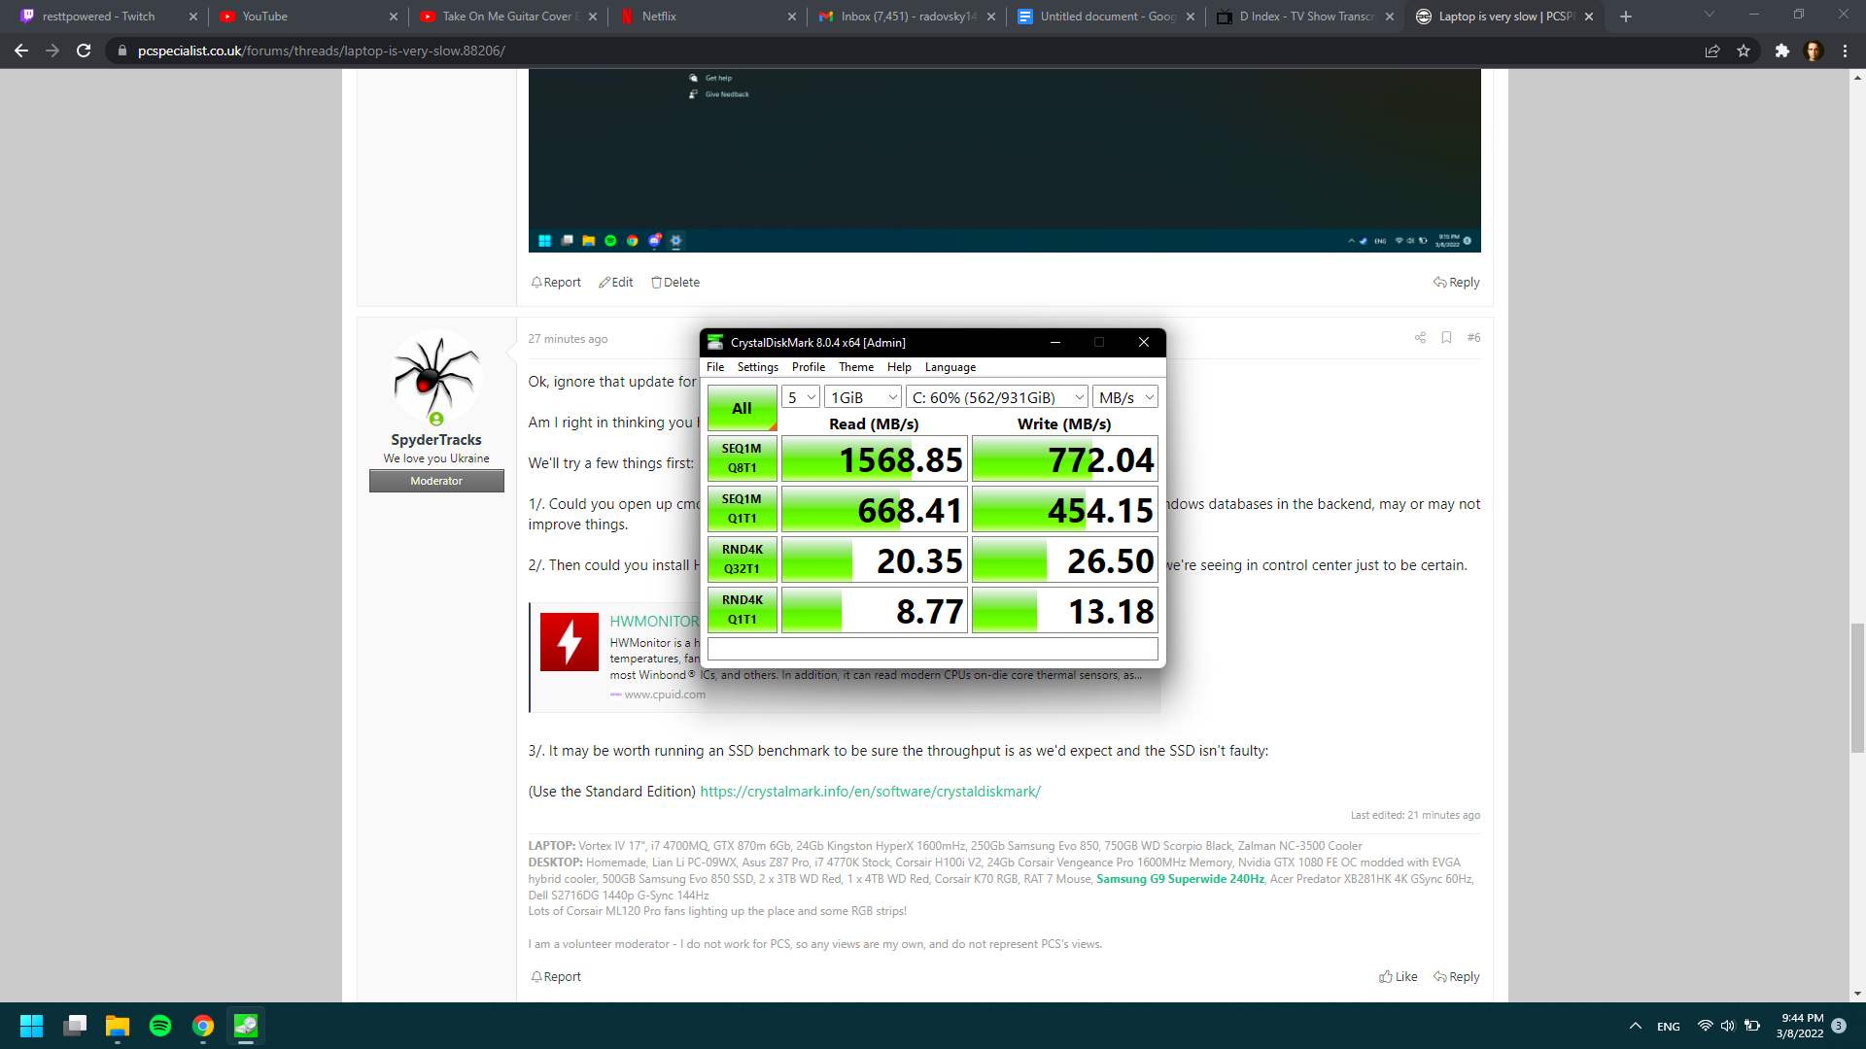
Task: Open the drive selection dropdown C: 60%
Action: [x=997, y=397]
